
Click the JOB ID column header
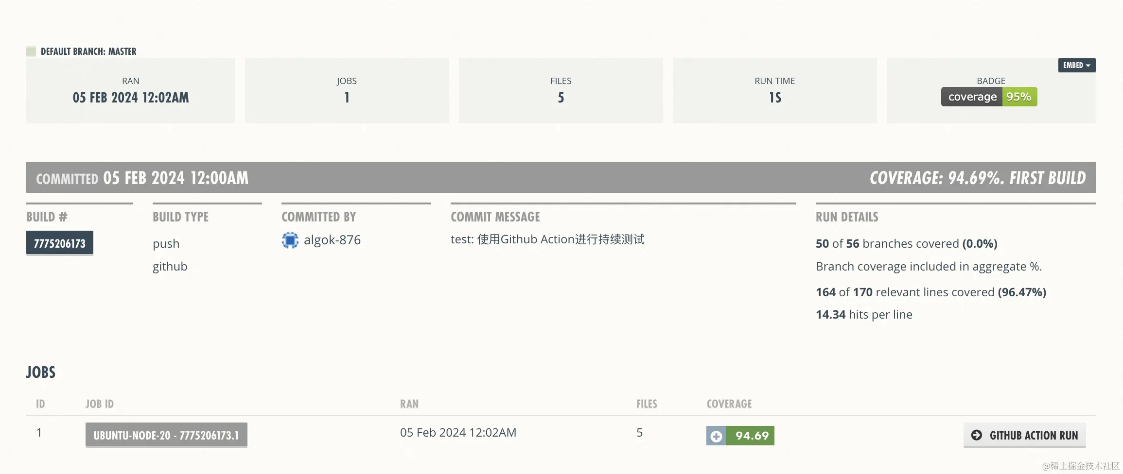point(100,404)
